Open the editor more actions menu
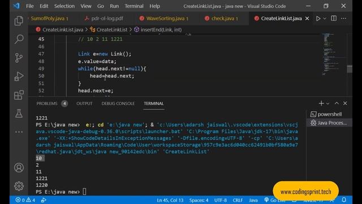Image resolution: width=362 pixels, height=204 pixels. (343, 19)
